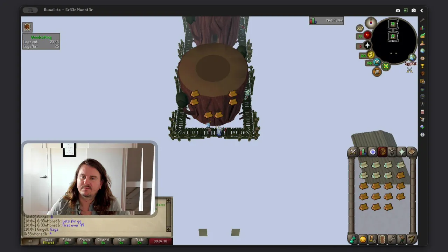This screenshot has height=252, width=448.
Task: Click the green login icon in title bar
Action: (406, 10)
